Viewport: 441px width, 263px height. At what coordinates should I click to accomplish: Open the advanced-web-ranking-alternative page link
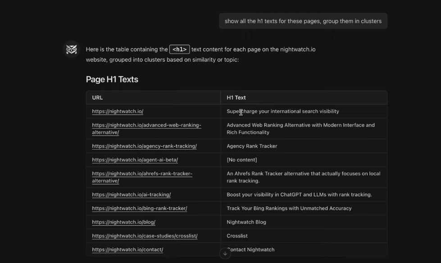(x=146, y=129)
